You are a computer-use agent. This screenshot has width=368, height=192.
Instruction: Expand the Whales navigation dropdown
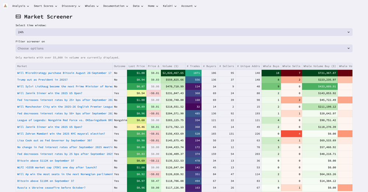[92, 6]
